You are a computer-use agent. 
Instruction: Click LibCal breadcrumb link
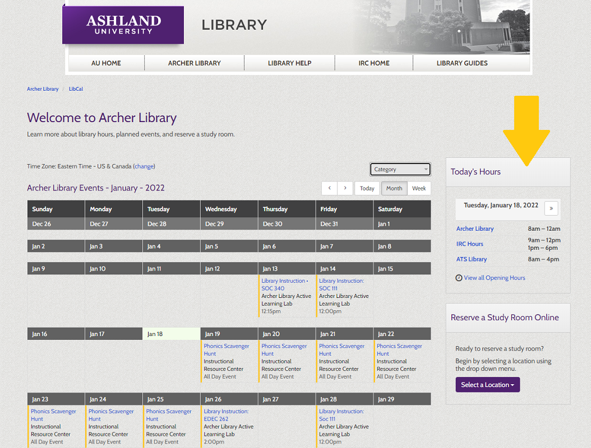76,89
